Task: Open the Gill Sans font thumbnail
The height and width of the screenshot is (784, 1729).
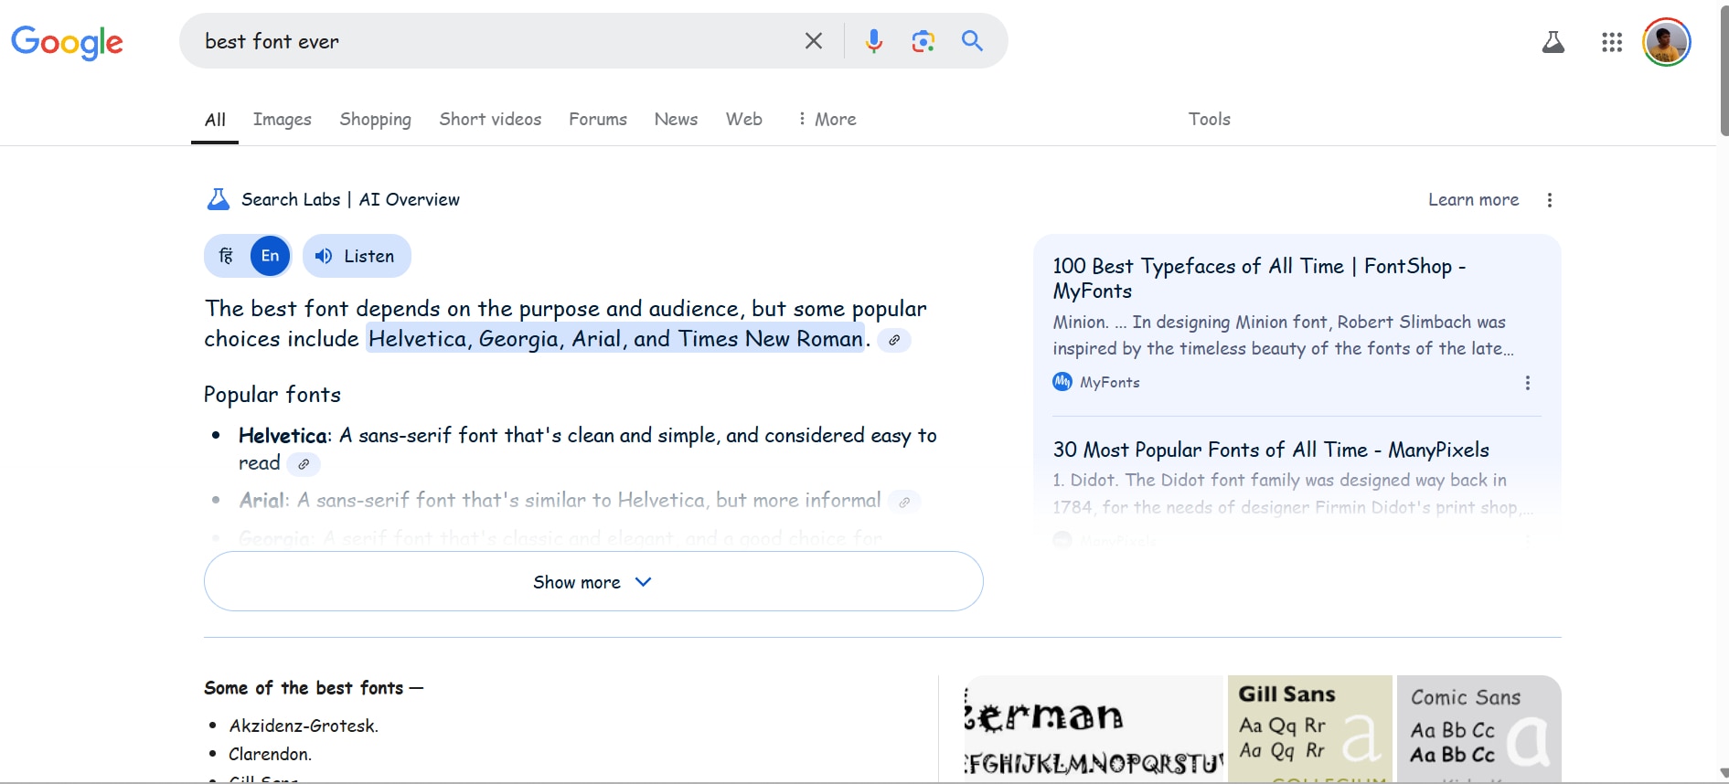Action: (x=1309, y=729)
